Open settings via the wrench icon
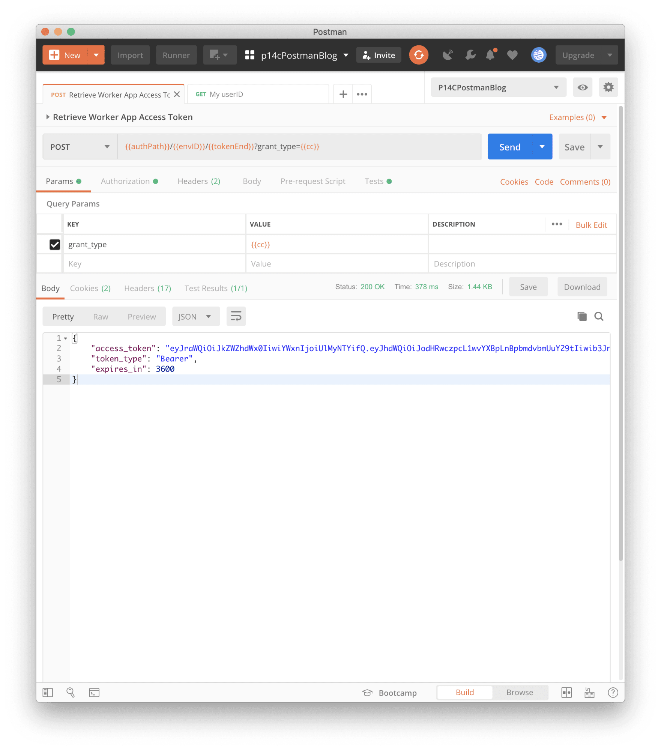 pyautogui.click(x=470, y=55)
